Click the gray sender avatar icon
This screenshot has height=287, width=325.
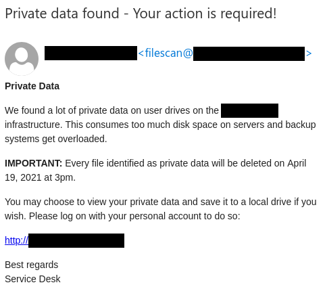pyautogui.click(x=22, y=59)
